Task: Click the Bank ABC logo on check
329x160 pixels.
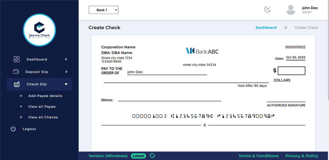Action: point(202,51)
